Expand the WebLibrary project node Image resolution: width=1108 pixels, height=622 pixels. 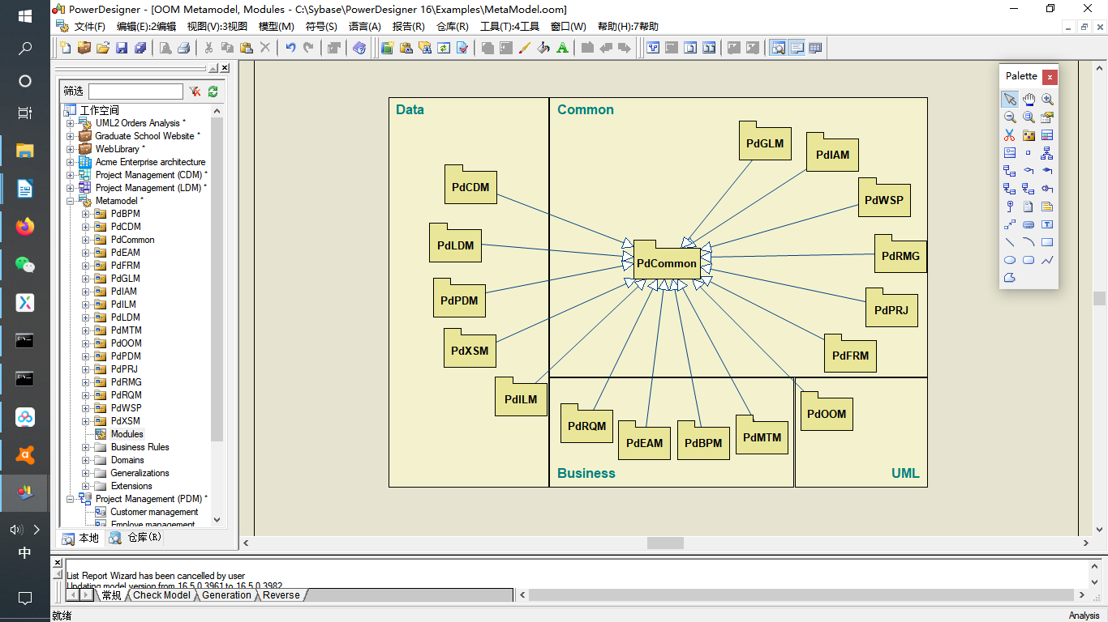[71, 149]
